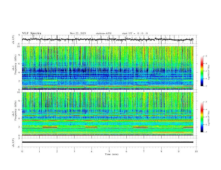The image size is (221, 170).
Task: Click the "ch.1(V)" vertical axis label
Action: click(13, 39)
